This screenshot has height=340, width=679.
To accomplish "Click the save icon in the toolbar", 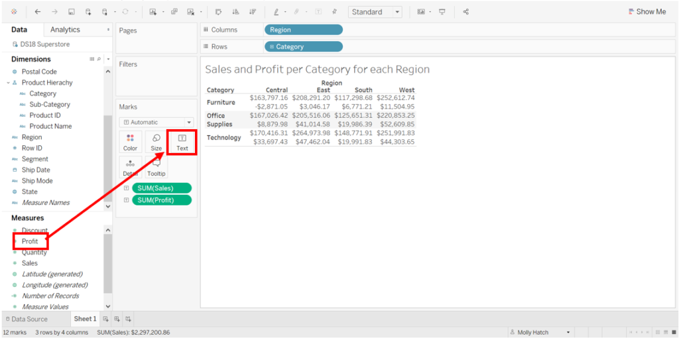I will (72, 12).
